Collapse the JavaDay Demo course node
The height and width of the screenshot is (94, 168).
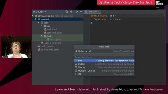click(33, 16)
